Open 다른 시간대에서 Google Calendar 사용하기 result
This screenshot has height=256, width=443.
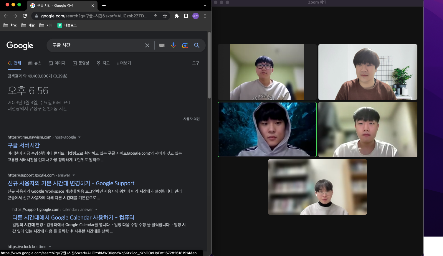[73, 217]
